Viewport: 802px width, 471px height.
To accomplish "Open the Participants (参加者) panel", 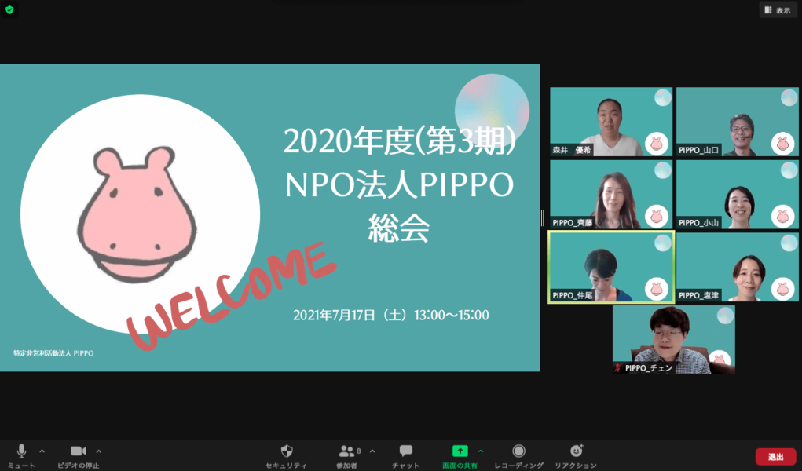I will [347, 451].
